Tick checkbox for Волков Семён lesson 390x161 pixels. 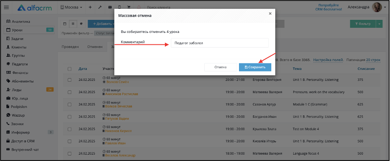tap(70, 80)
